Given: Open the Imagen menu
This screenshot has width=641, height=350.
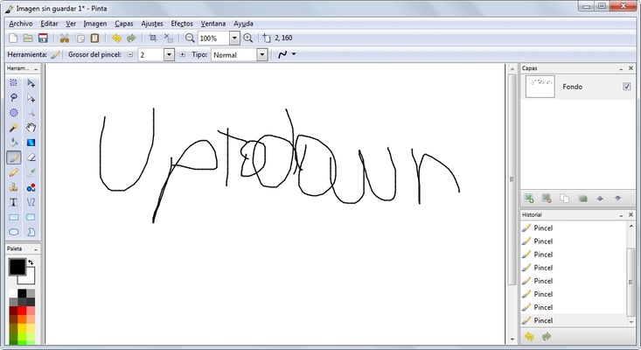Looking at the screenshot, I should 95,24.
